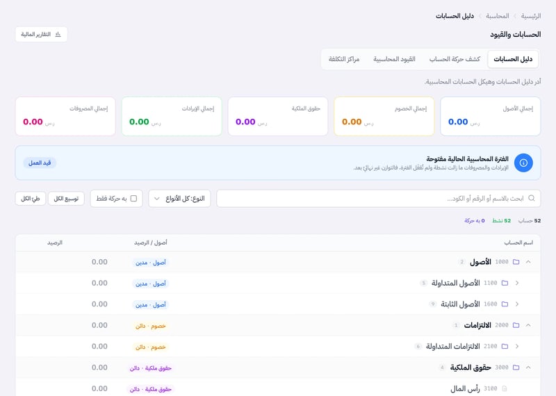556x396 pixels.
Task: Select الالتزامات account name
Action: click(x=477, y=325)
